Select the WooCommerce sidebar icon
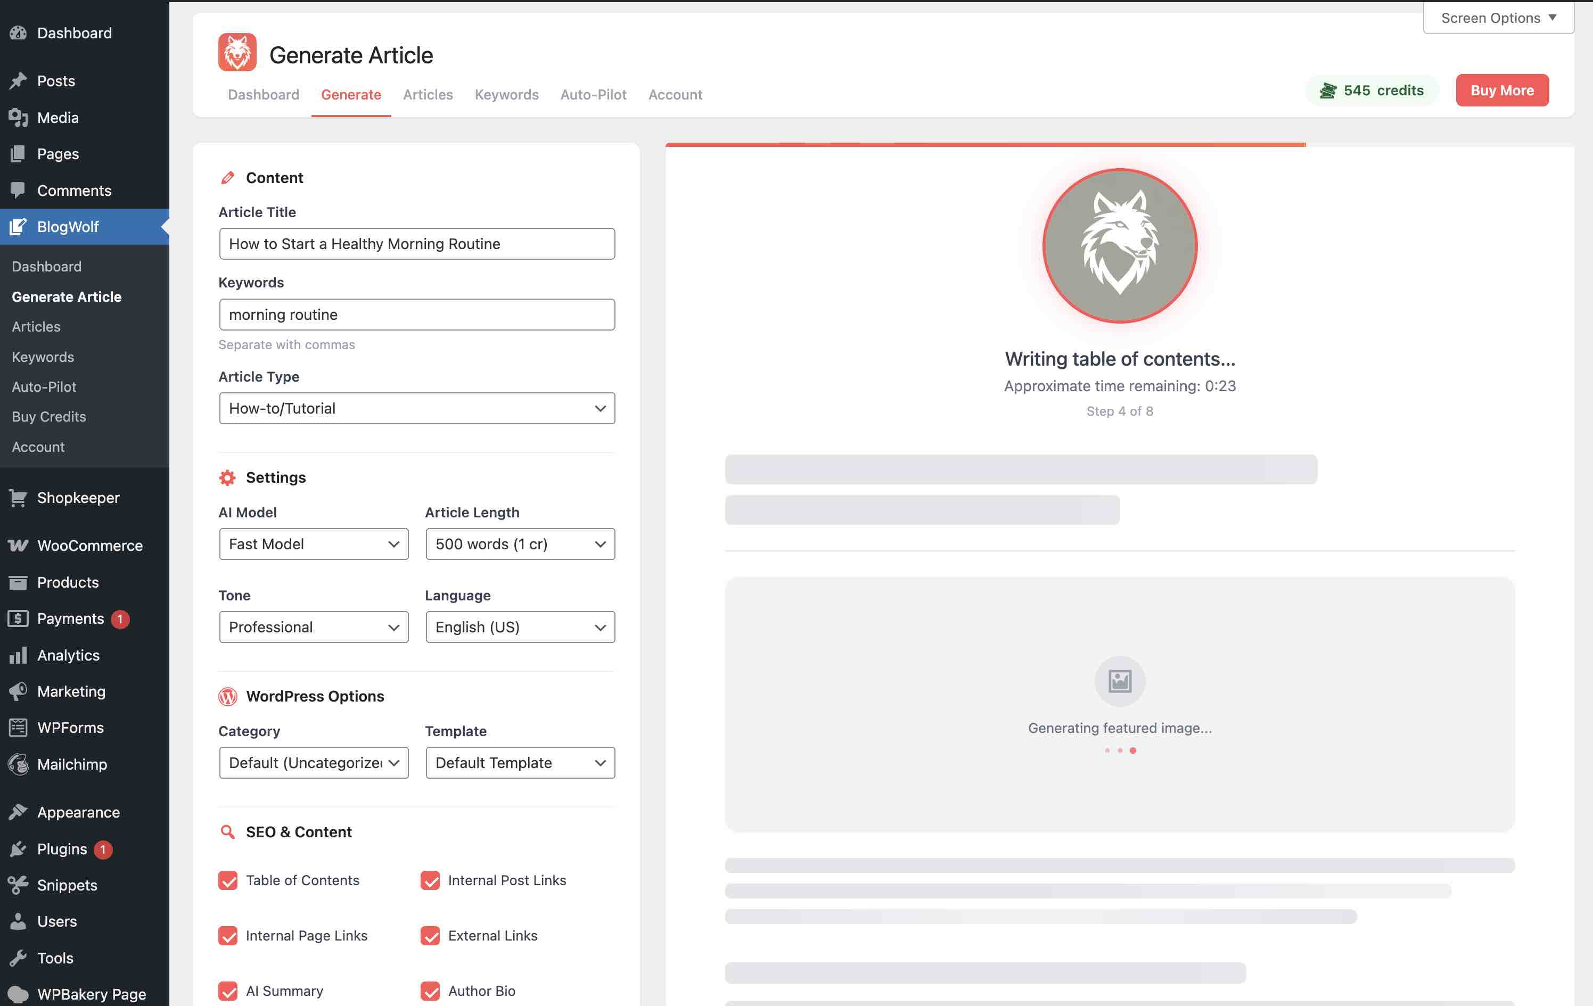The width and height of the screenshot is (1593, 1006). tap(18, 545)
